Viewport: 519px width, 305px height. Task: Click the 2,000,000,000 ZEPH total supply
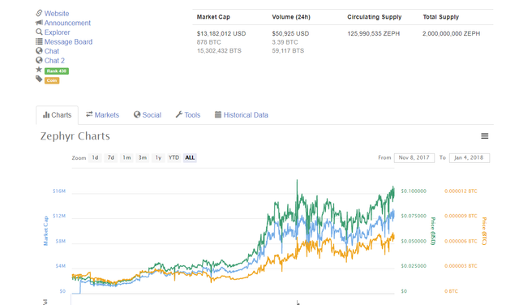(451, 33)
